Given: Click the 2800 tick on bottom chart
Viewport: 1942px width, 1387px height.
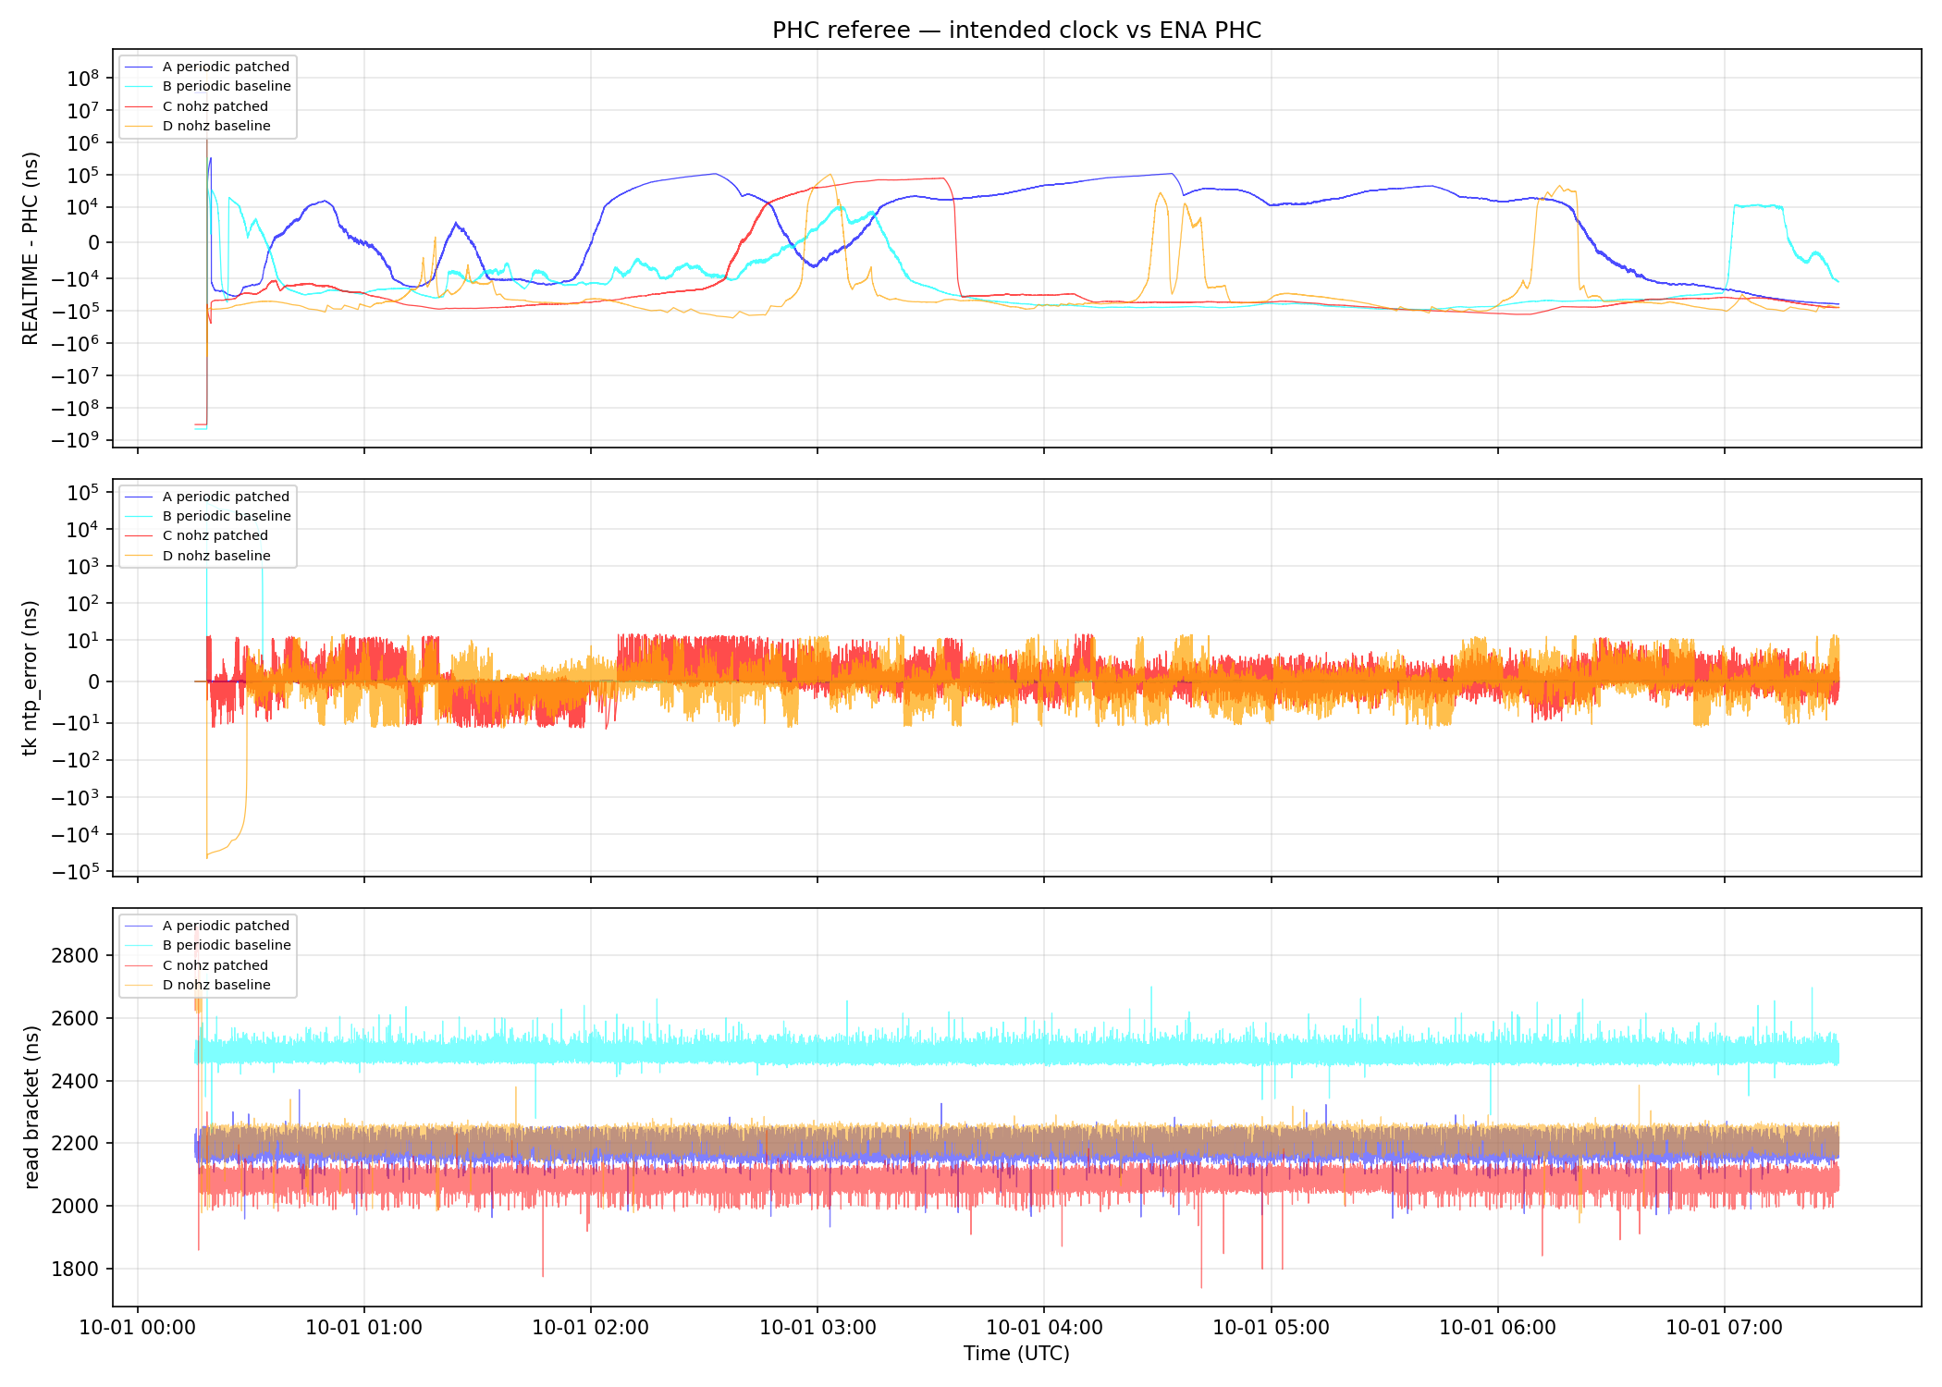Looking at the screenshot, I should (x=75, y=956).
